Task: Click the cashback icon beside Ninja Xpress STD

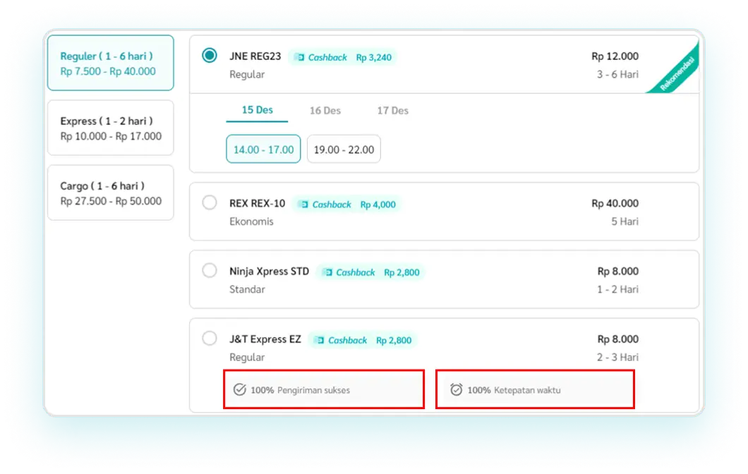Action: click(327, 272)
